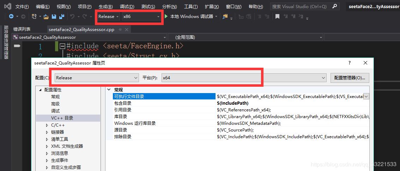Image resolution: width=400 pixels, height=171 pixels.
Task: Close the seetaFace2_QualityAssessor.cpp tab
Action: point(126,30)
